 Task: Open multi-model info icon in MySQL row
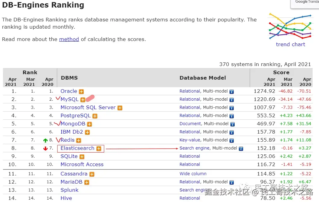pyautogui.click(x=232, y=100)
